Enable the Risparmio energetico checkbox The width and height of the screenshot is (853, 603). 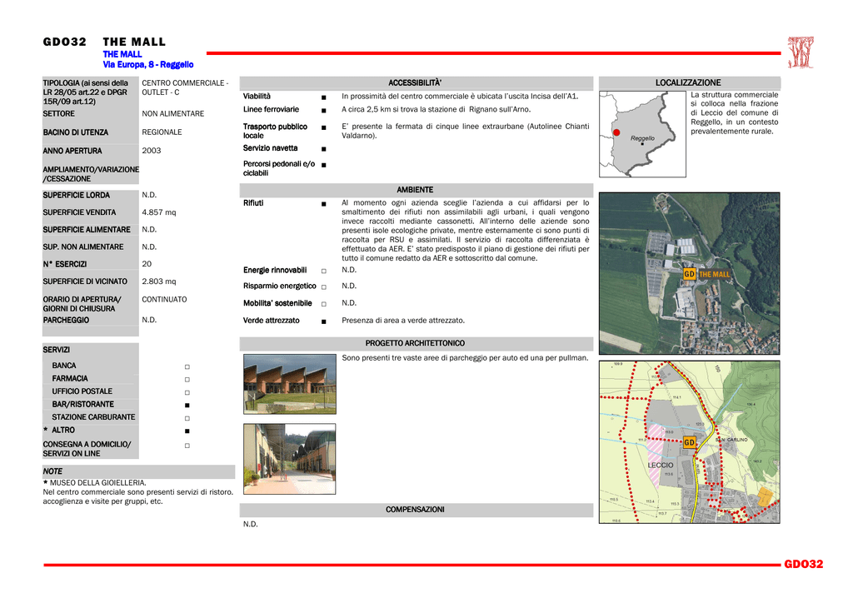click(x=324, y=287)
